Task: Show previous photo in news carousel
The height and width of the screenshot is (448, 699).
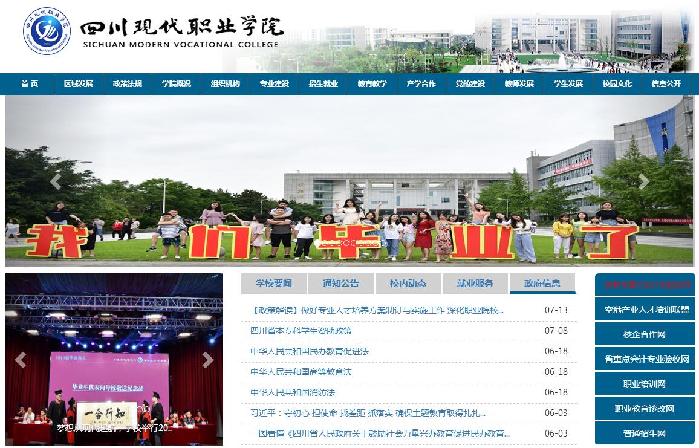Action: pos(21,360)
